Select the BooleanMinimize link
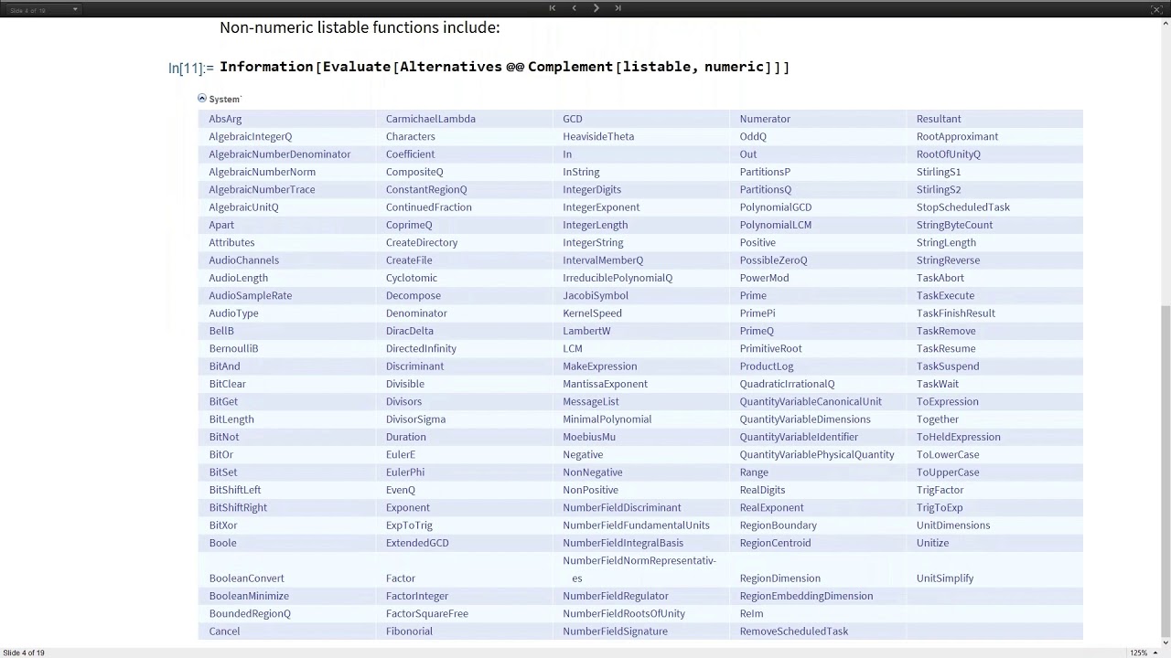 pos(249,596)
